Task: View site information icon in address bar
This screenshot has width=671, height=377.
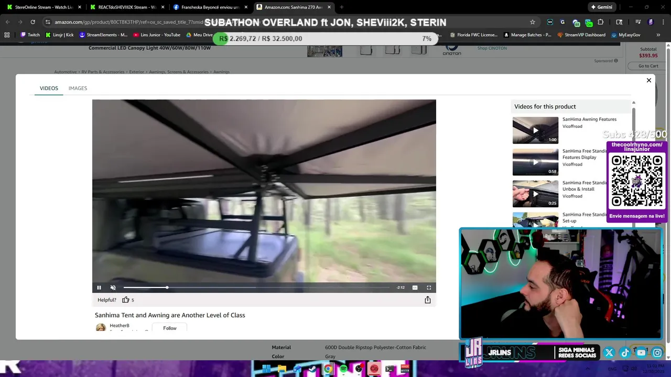Action: (x=48, y=22)
